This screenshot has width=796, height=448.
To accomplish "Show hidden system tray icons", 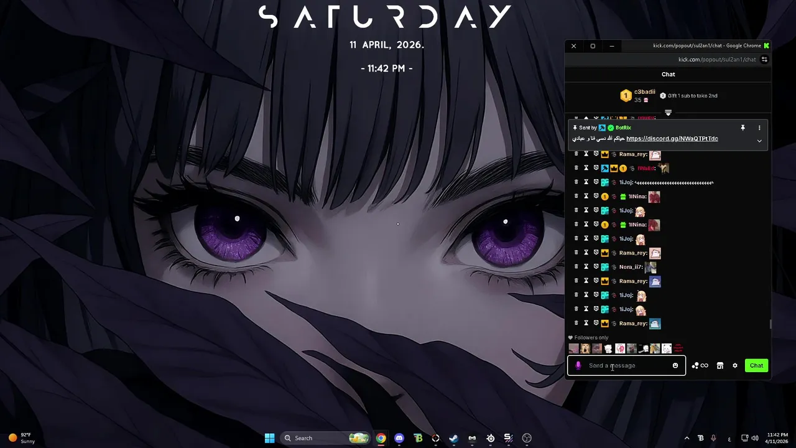I will pos(687,438).
